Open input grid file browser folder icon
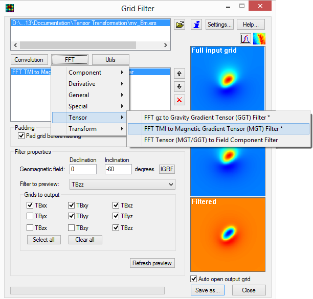 click(180, 25)
